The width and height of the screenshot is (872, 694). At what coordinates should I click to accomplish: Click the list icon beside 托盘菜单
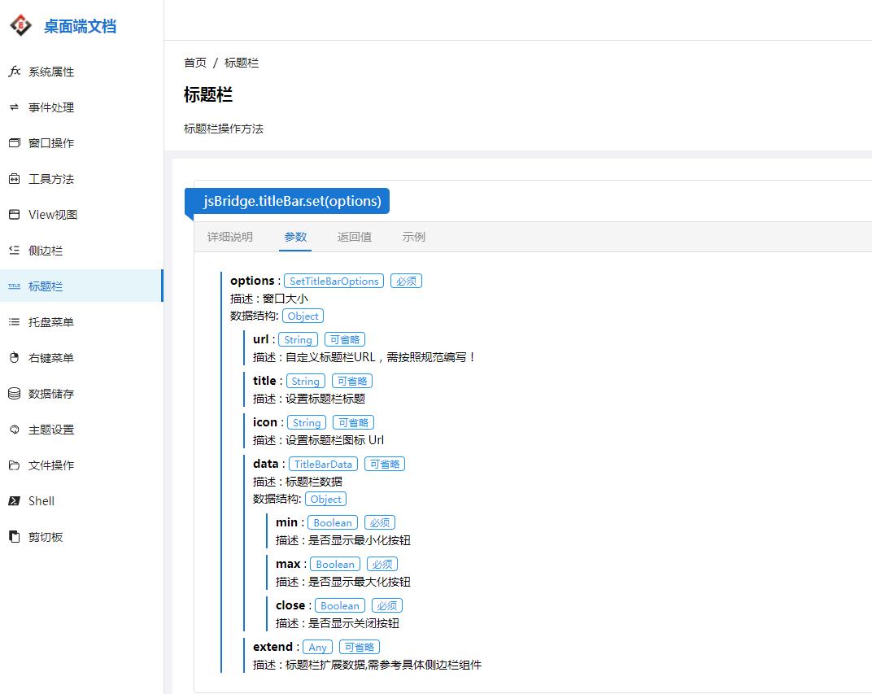(x=15, y=322)
